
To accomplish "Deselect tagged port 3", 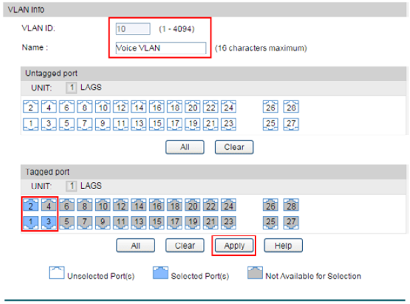I will point(49,222).
